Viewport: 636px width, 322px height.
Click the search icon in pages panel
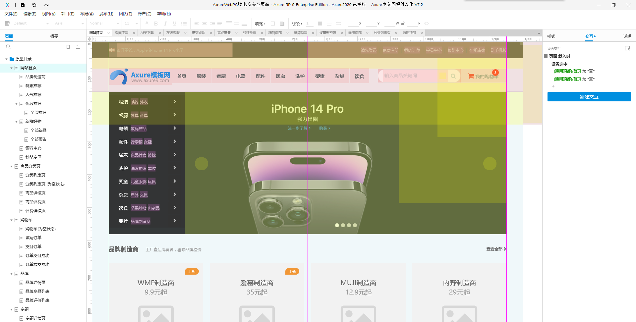point(9,47)
